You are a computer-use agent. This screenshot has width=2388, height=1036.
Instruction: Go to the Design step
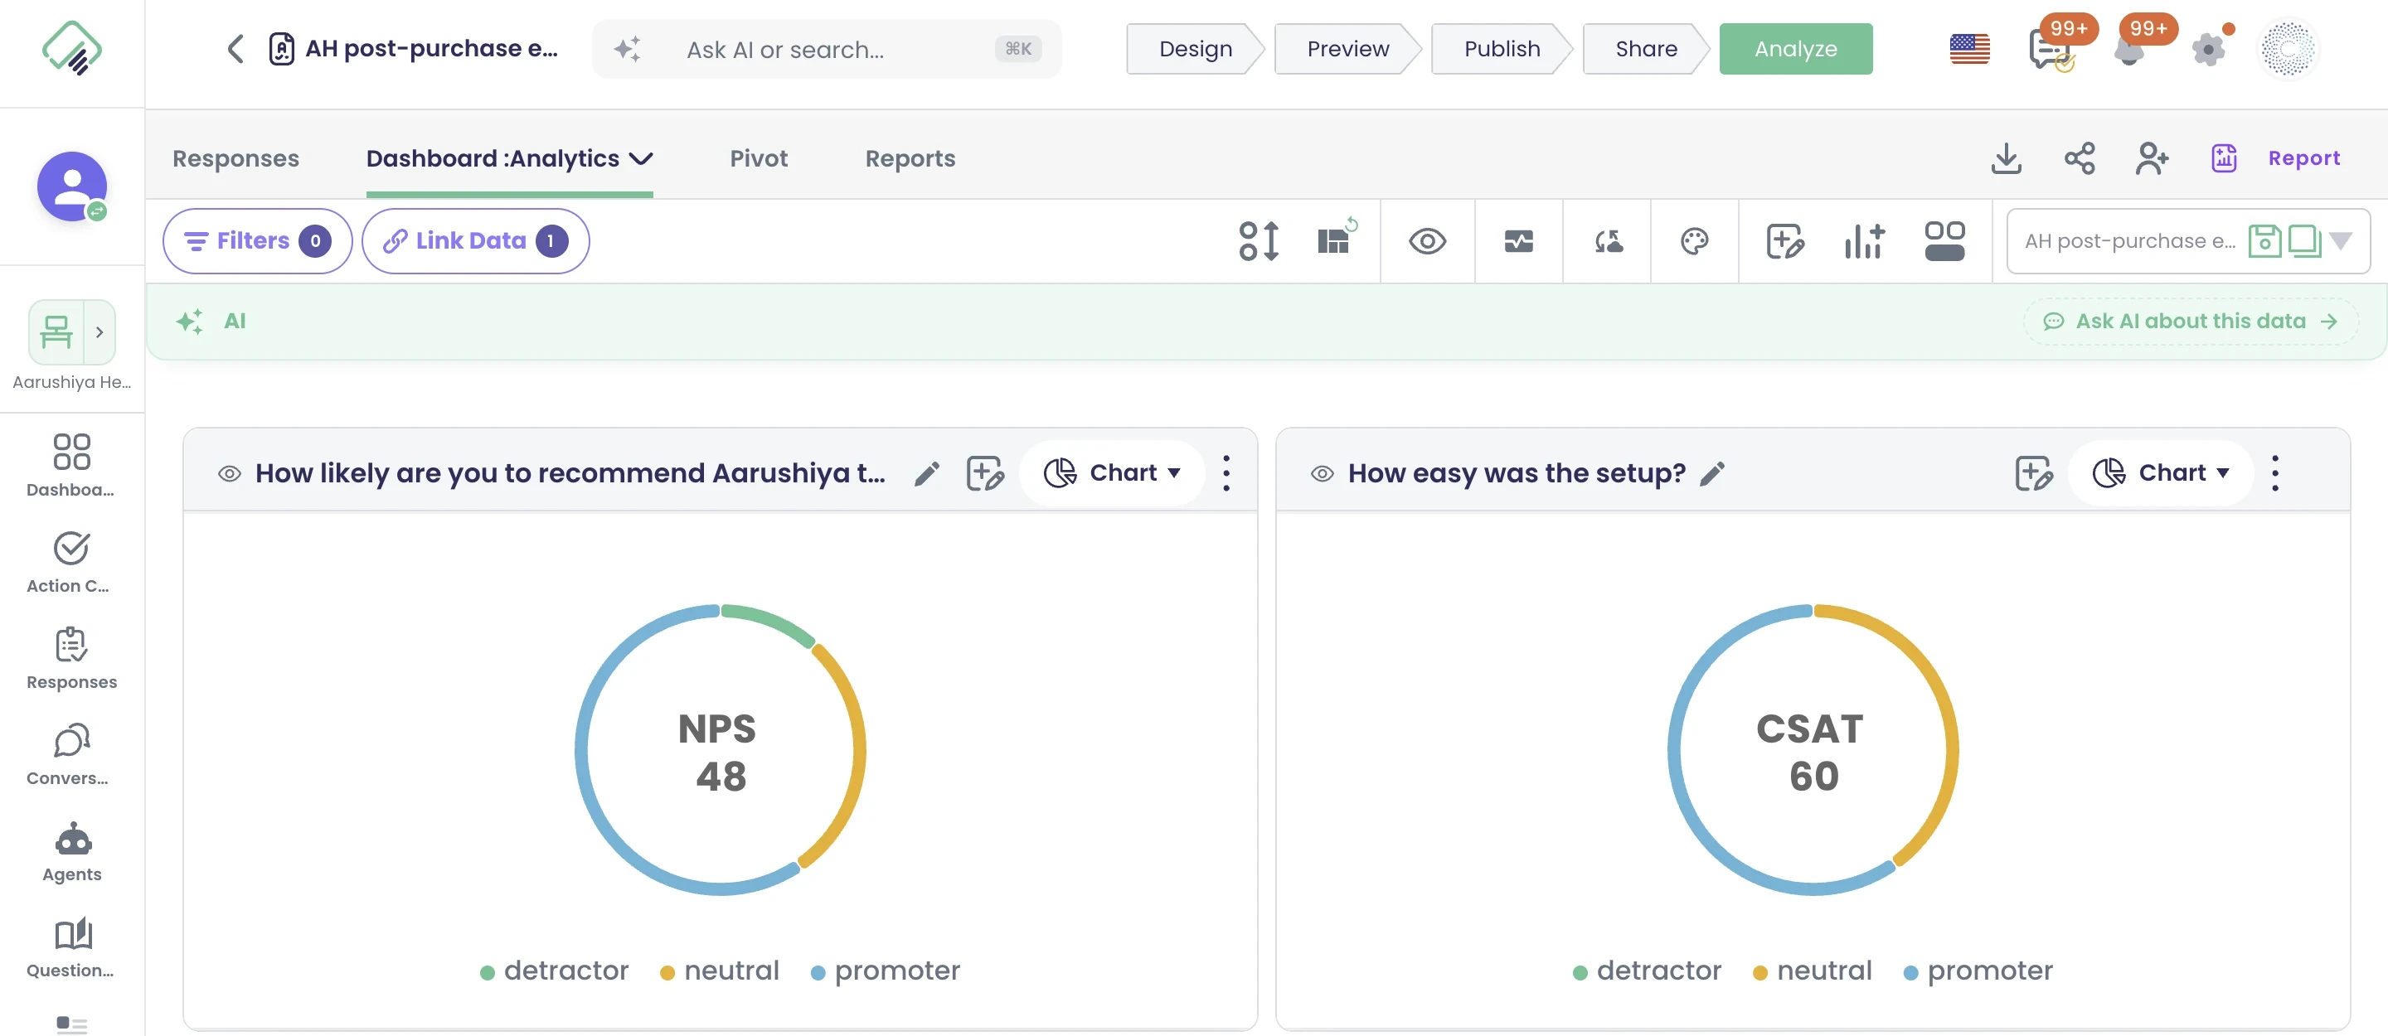[x=1195, y=49]
